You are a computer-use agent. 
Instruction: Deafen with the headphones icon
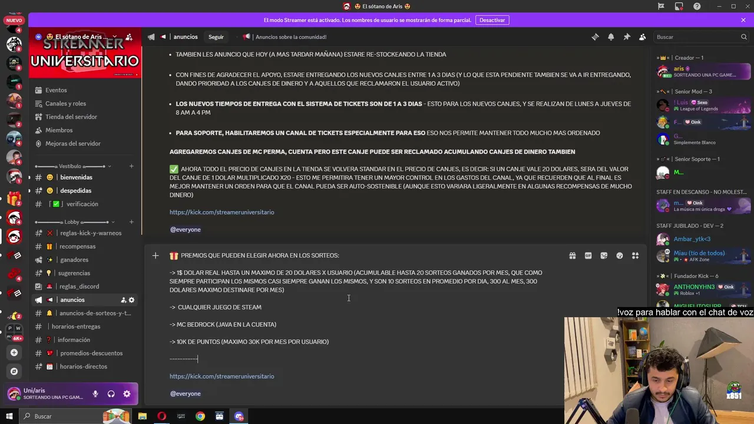coord(111,394)
